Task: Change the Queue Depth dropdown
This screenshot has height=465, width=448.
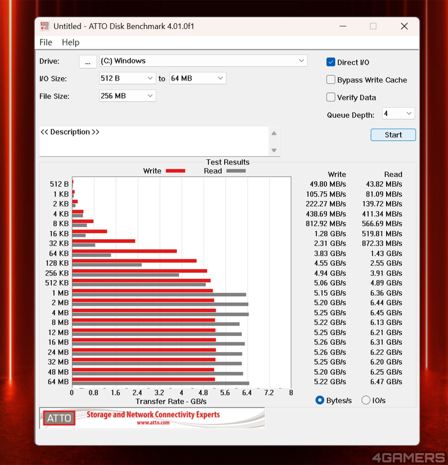Action: 398,113
